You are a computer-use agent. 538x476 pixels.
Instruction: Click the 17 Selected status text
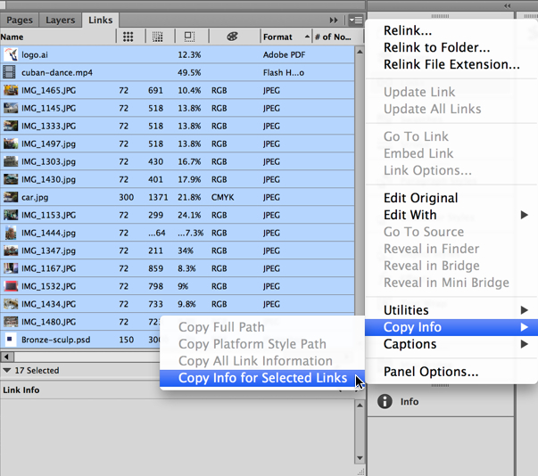(37, 371)
